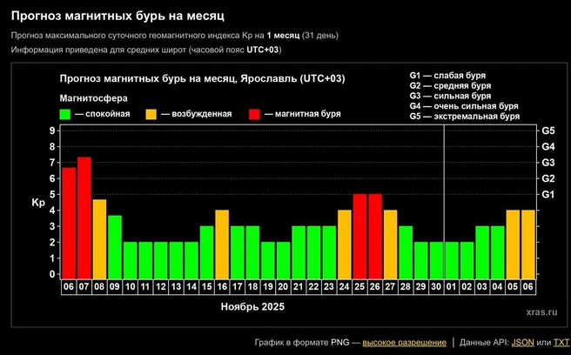This screenshot has width=571, height=355.
Task: Click the G5 — экстремальная буря legend line
Action: click(x=465, y=117)
